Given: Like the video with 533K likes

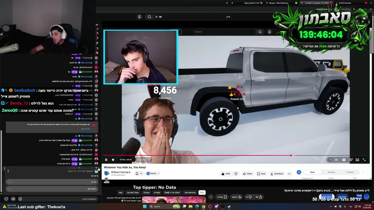Looking at the screenshot, I should [x=226, y=174].
